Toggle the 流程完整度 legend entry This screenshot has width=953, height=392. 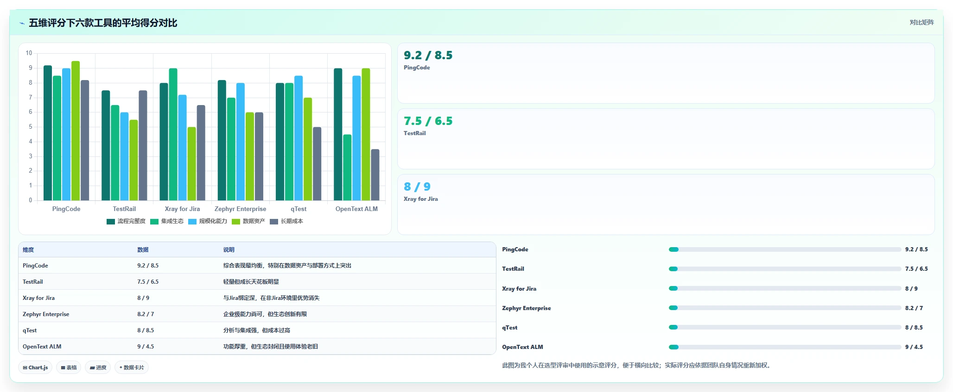point(126,221)
